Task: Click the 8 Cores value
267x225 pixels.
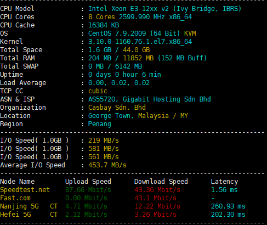Action: 101,17
